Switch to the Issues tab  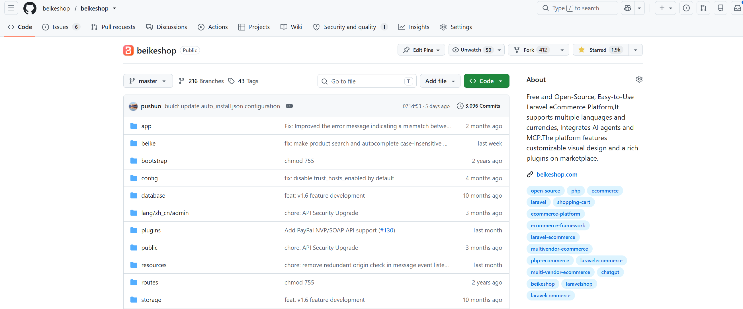click(x=61, y=27)
